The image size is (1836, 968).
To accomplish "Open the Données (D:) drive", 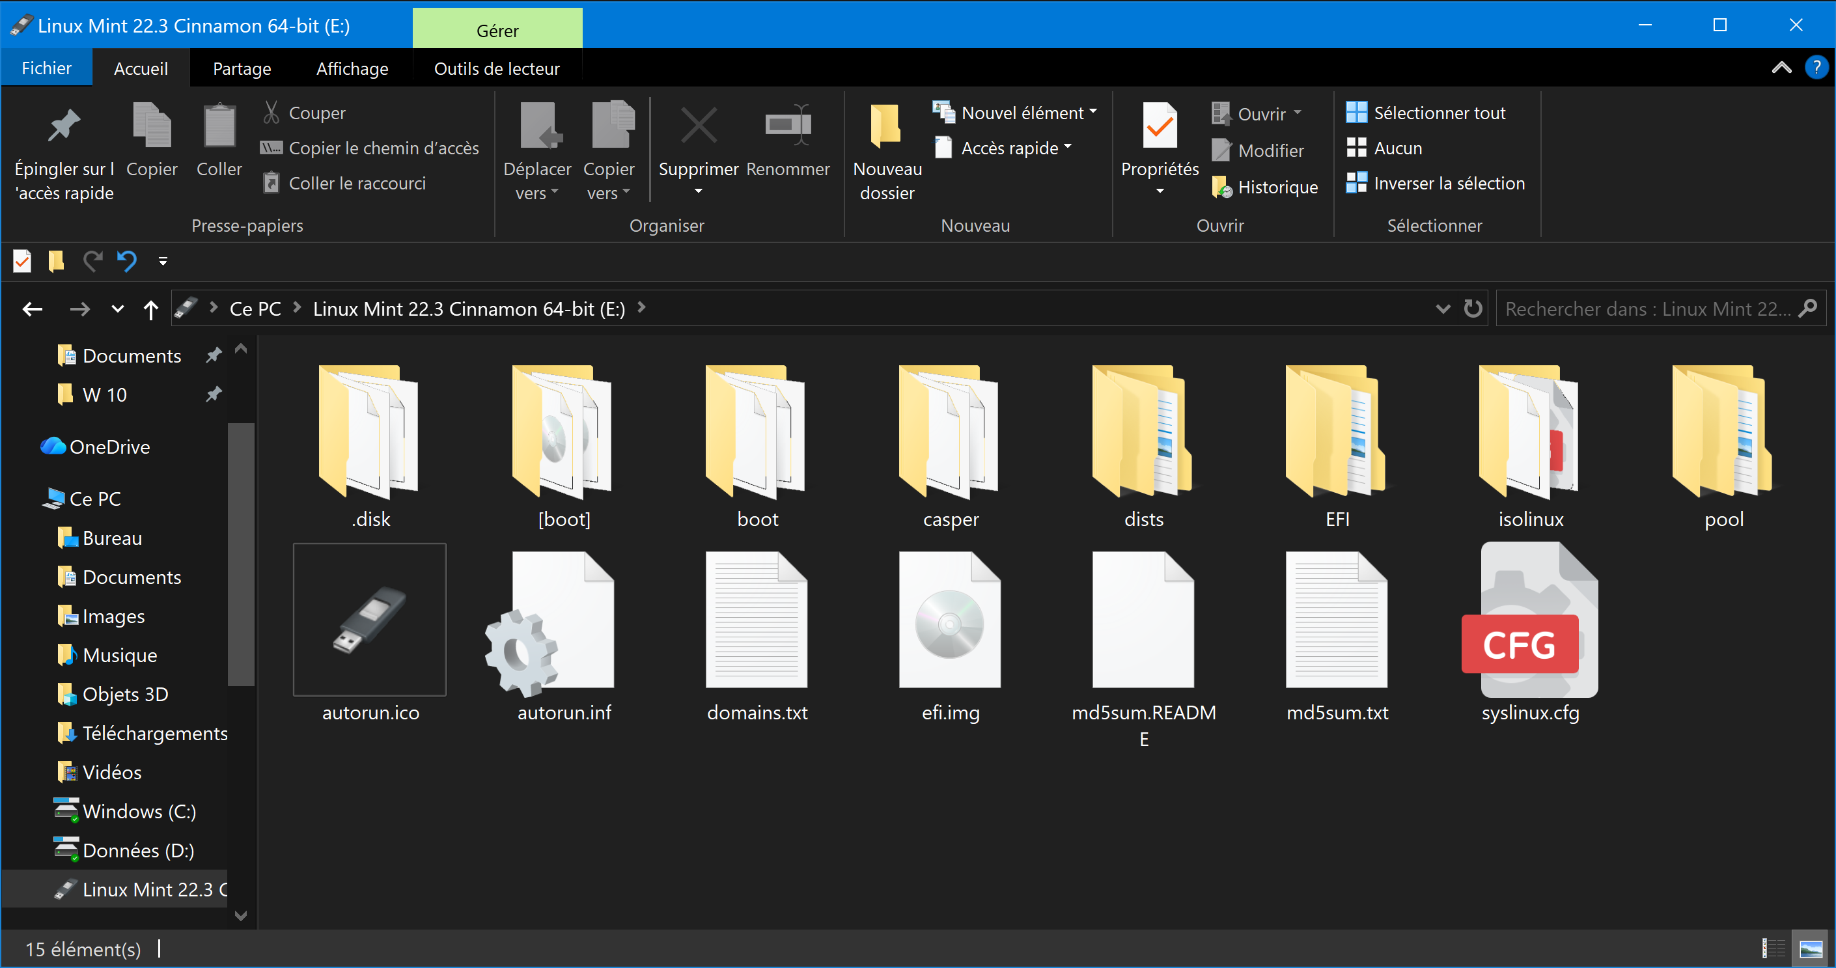I will [124, 850].
